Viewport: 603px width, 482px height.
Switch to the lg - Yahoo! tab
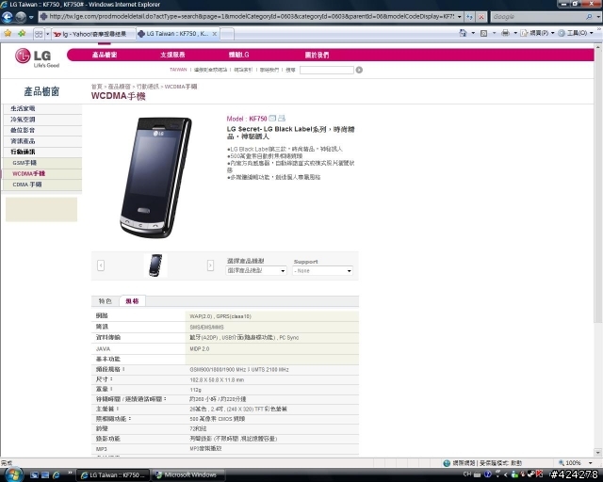94,34
